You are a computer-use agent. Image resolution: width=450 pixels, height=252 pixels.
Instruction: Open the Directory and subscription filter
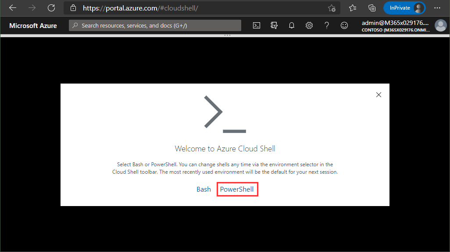coord(274,25)
